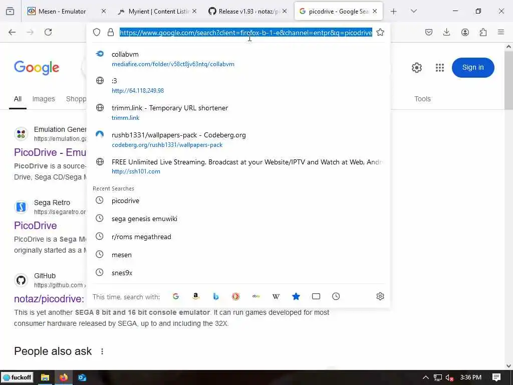Open the Firefox account menu
The height and width of the screenshot is (385, 513).
pyautogui.click(x=465, y=32)
